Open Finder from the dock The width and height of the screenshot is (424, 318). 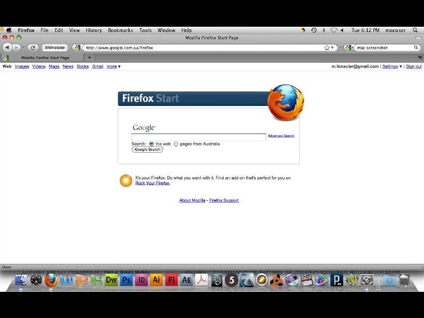(x=21, y=280)
